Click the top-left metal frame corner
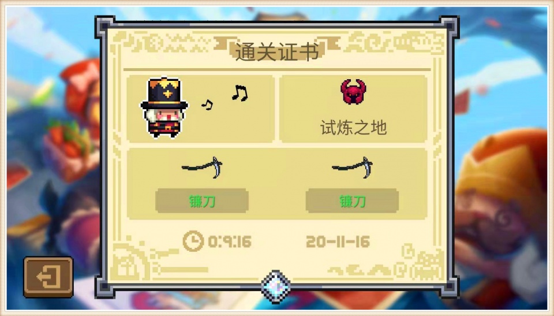This screenshot has width=554, height=316. tap(104, 26)
